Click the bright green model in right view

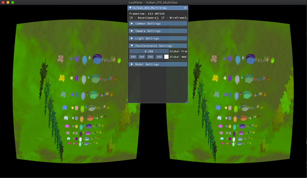(x=272, y=61)
